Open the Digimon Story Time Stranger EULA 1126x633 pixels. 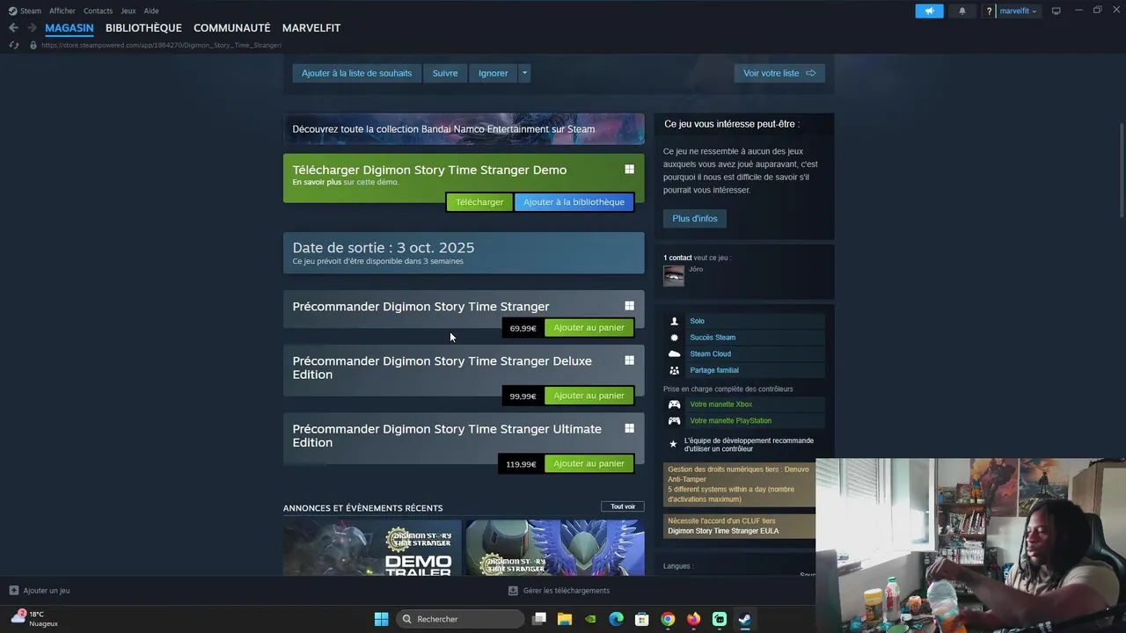pos(723,531)
